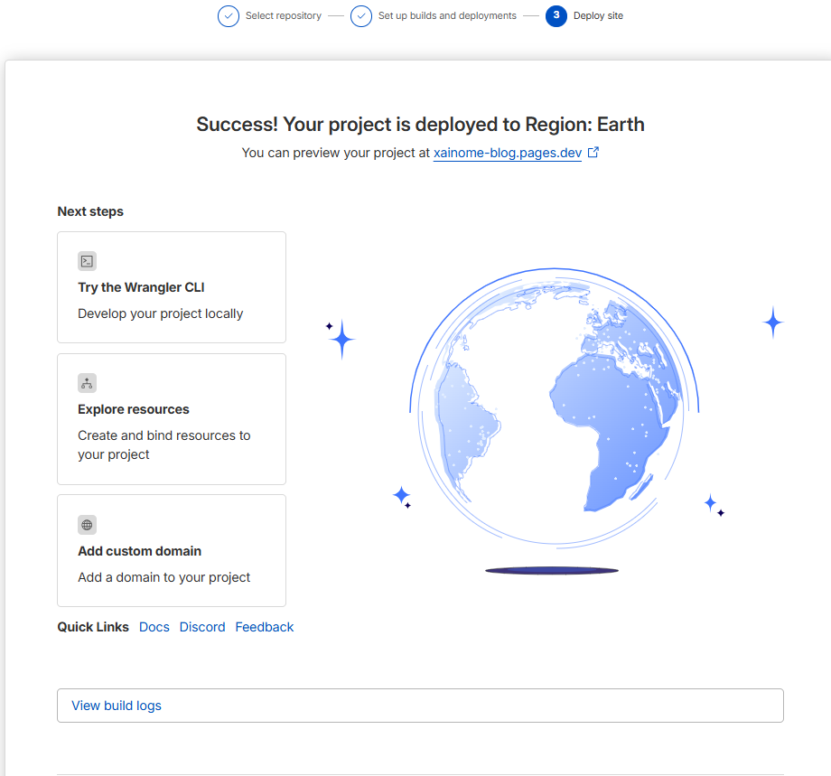
Task: Click the Develop your project locally description
Action: 161,313
